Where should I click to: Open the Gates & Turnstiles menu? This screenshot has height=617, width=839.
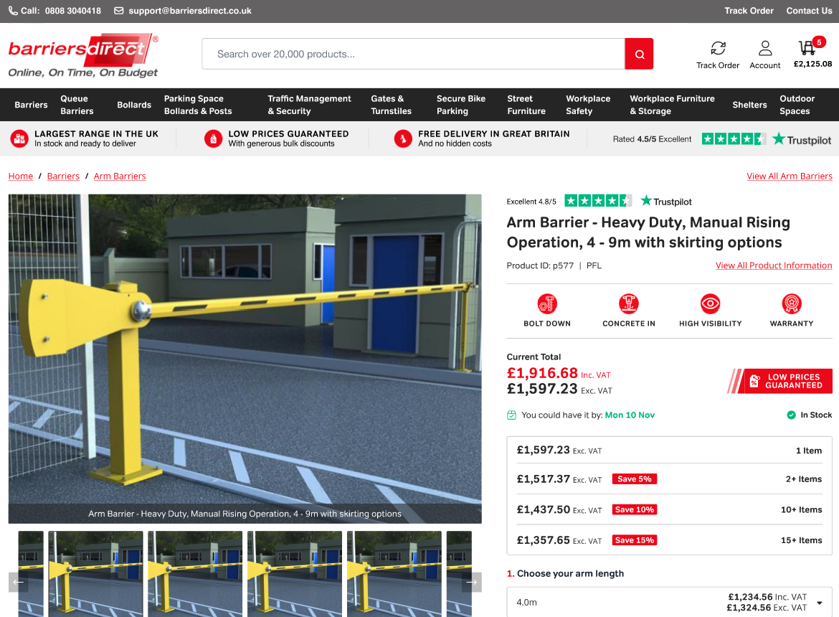392,104
